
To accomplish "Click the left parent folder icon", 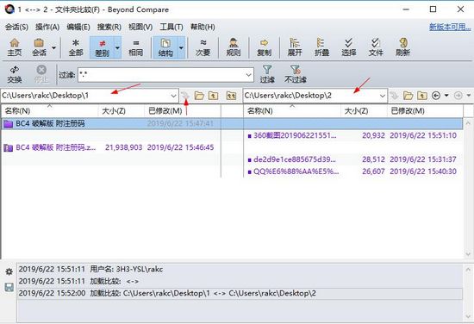I will 213,96.
